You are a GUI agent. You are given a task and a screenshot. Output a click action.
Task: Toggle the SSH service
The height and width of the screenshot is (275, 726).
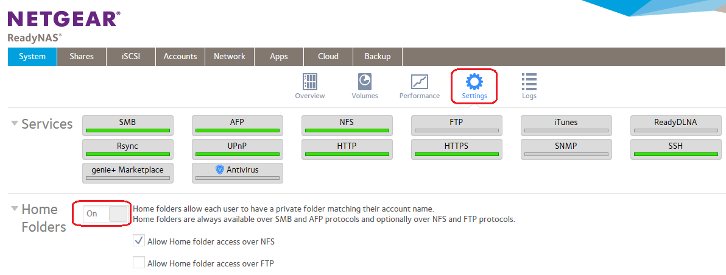click(676, 149)
